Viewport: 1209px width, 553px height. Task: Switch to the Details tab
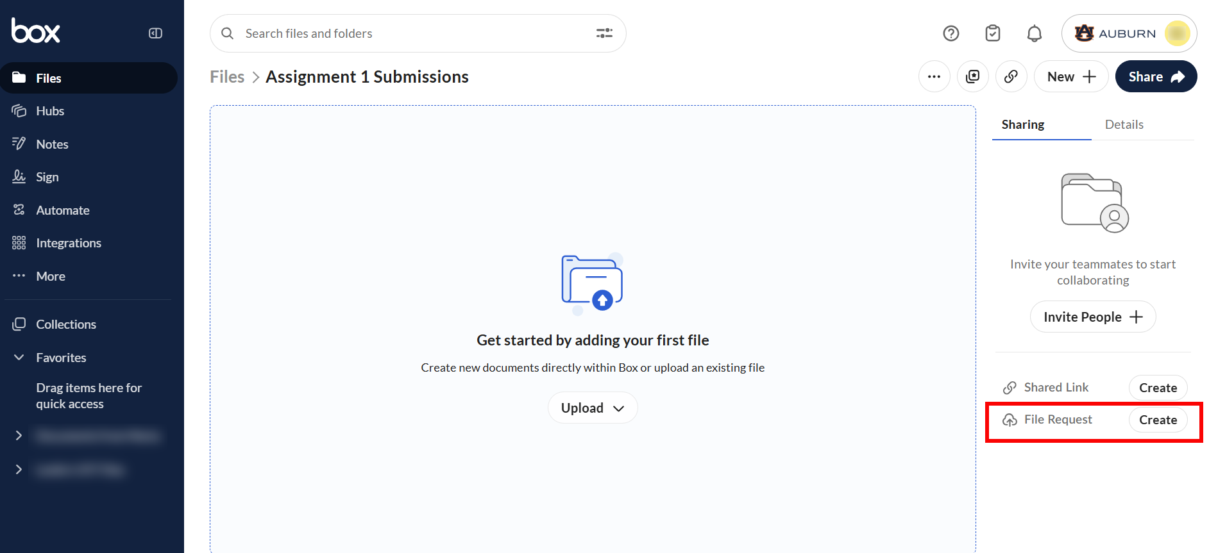tap(1124, 124)
